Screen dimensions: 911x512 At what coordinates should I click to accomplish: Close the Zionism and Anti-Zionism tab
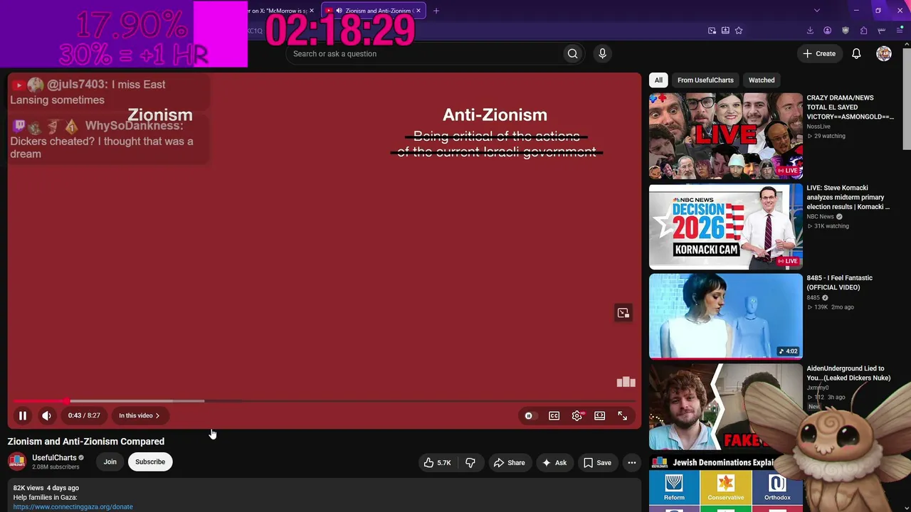click(x=418, y=11)
